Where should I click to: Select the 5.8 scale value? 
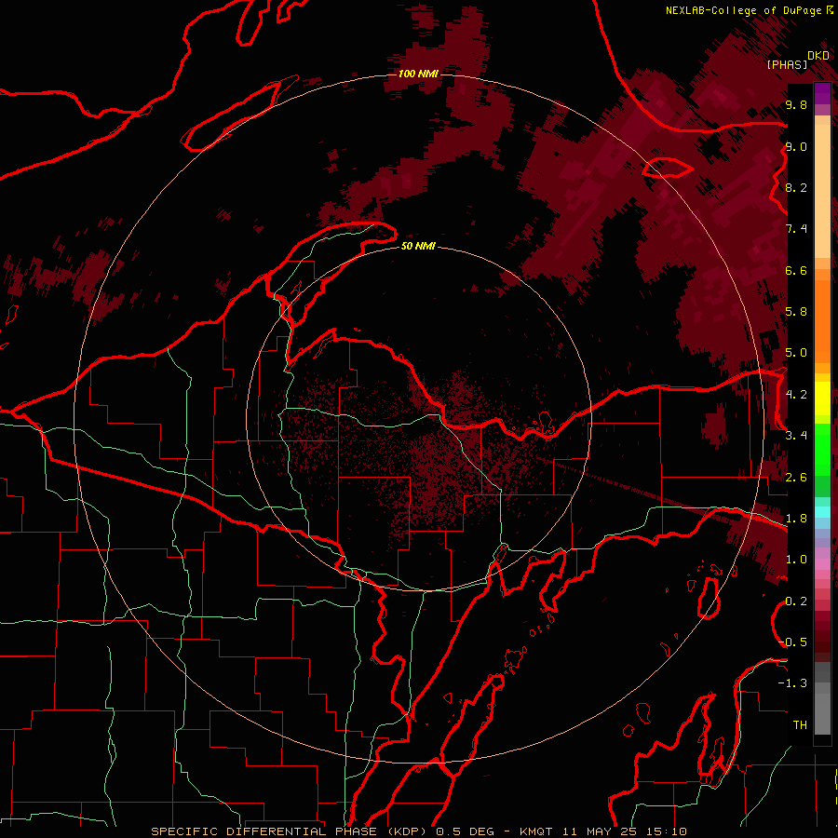point(796,312)
